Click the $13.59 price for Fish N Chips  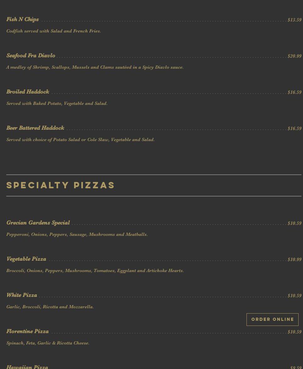[x=294, y=20]
